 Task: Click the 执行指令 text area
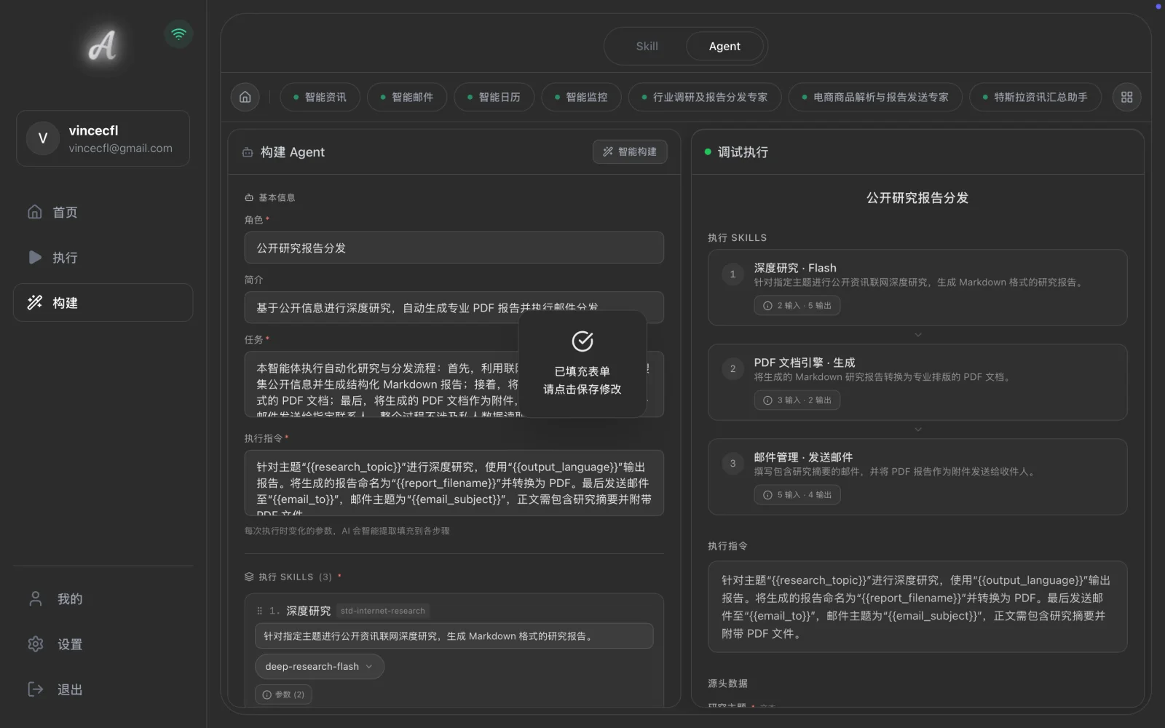454,483
